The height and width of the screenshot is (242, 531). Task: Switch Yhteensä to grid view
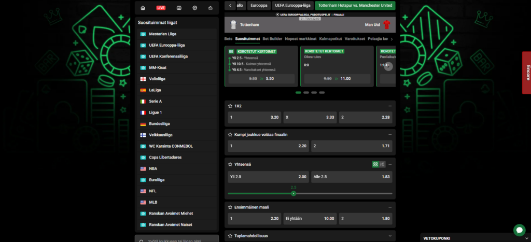click(x=375, y=164)
